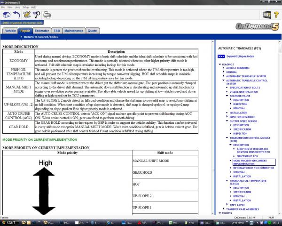Collapse the FIGURES tree node
Viewport: 282px width, 226px height.
(220, 213)
